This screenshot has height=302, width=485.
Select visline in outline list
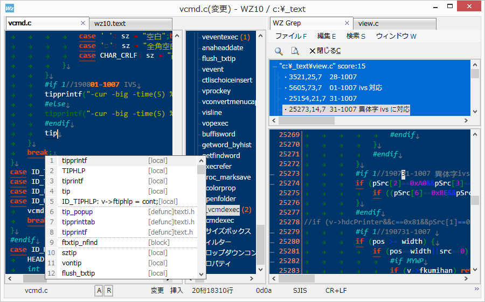212,113
